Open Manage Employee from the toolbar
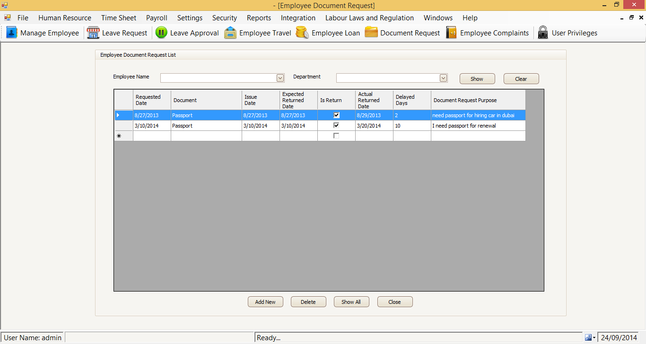 [12, 33]
